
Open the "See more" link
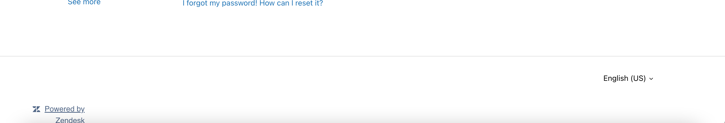tap(84, 3)
